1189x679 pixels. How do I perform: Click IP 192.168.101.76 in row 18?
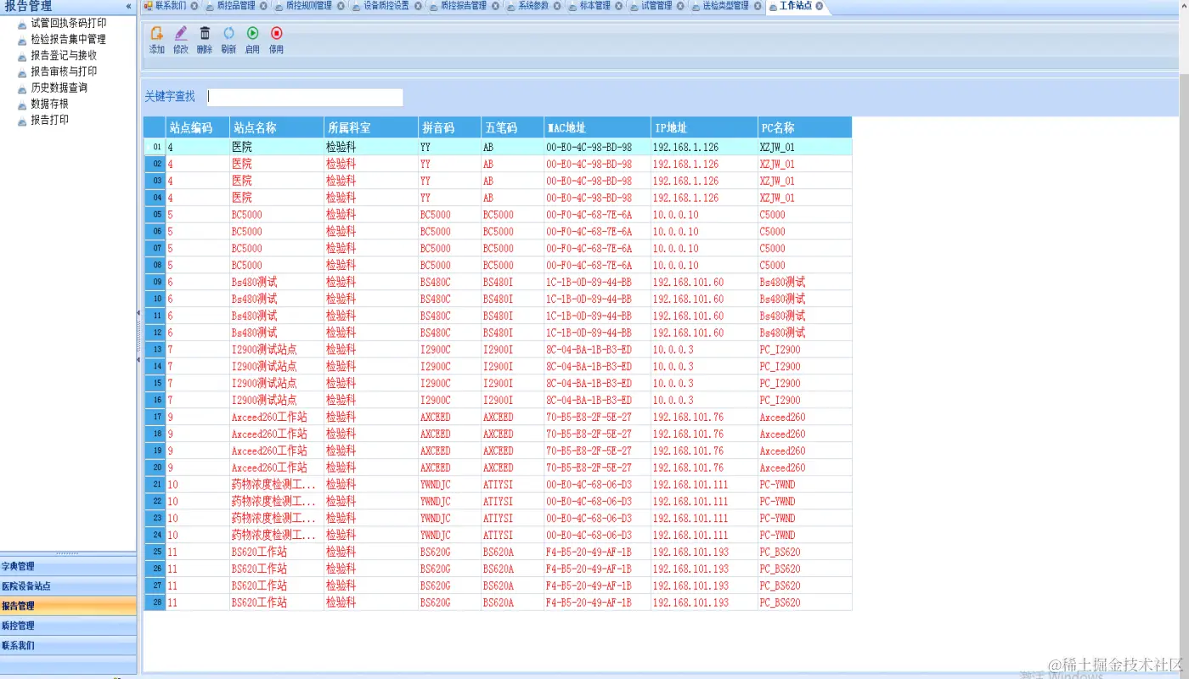(688, 434)
